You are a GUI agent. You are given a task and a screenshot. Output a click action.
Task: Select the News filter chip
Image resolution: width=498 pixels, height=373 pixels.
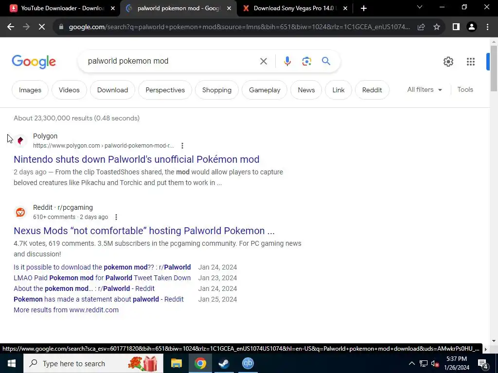pyautogui.click(x=306, y=90)
